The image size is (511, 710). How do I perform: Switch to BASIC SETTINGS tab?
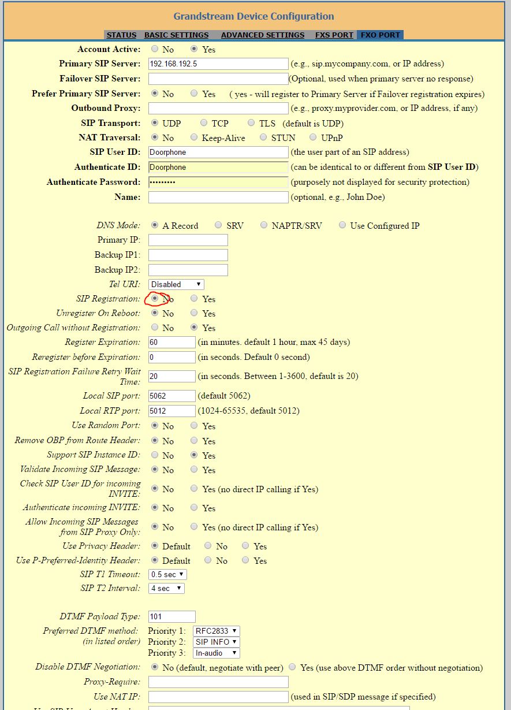point(176,35)
